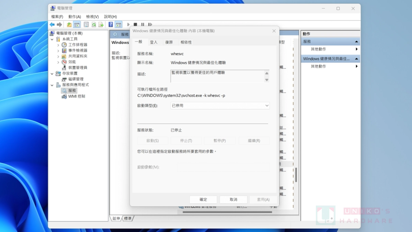412x232 pixels.
Task: Click the 停止(T) button
Action: pos(186,141)
